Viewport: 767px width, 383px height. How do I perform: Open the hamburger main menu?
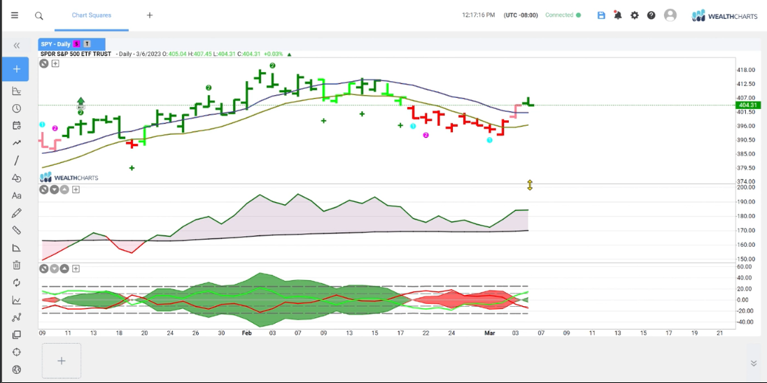click(x=15, y=15)
